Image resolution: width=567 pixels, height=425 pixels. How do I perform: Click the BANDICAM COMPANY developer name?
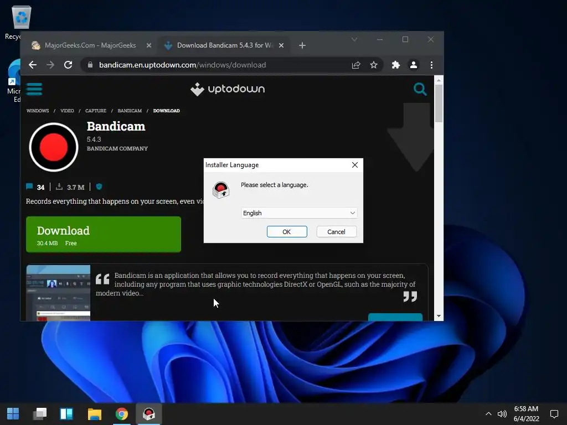point(117,148)
